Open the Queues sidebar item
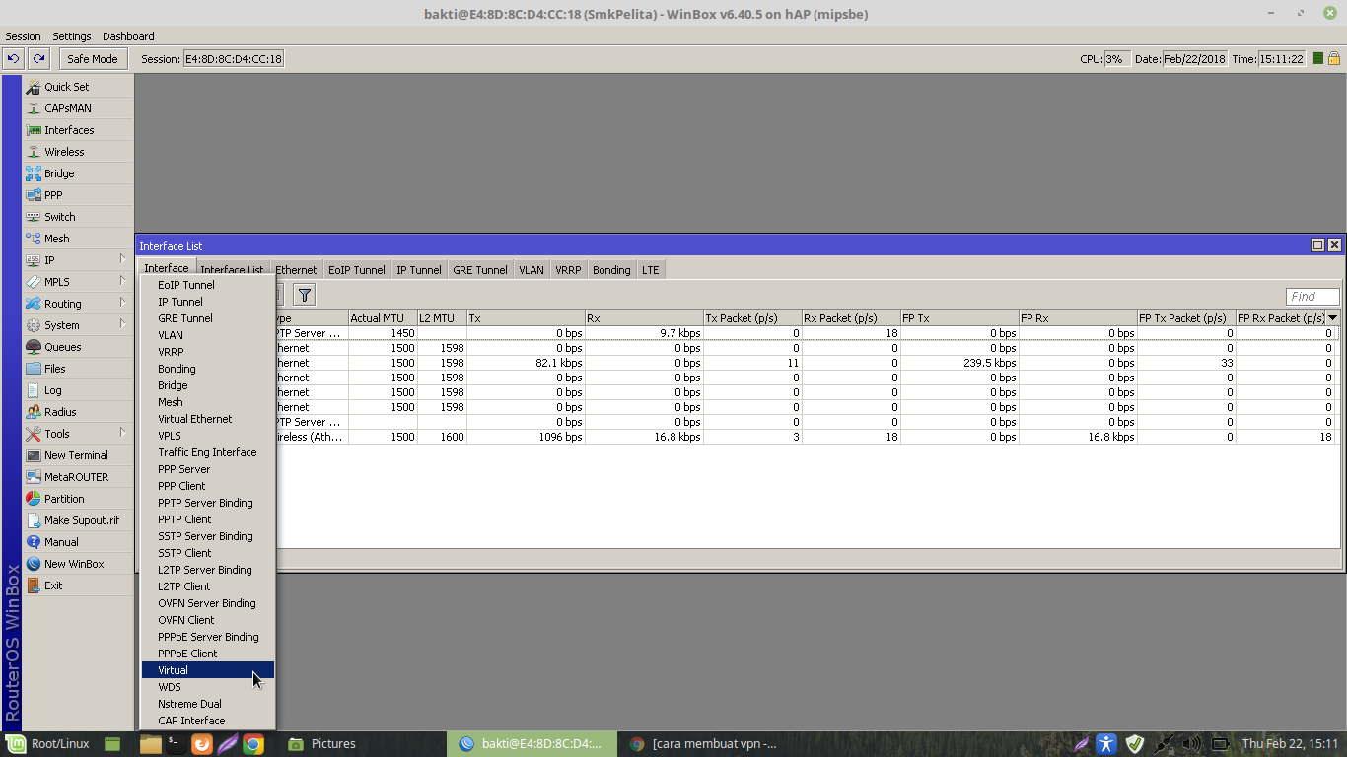 click(78, 347)
